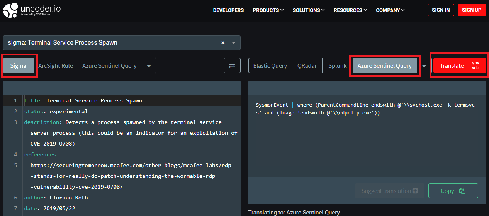The width and height of the screenshot is (489, 216).
Task: Expand the PRODUCTS menu
Action: (268, 10)
